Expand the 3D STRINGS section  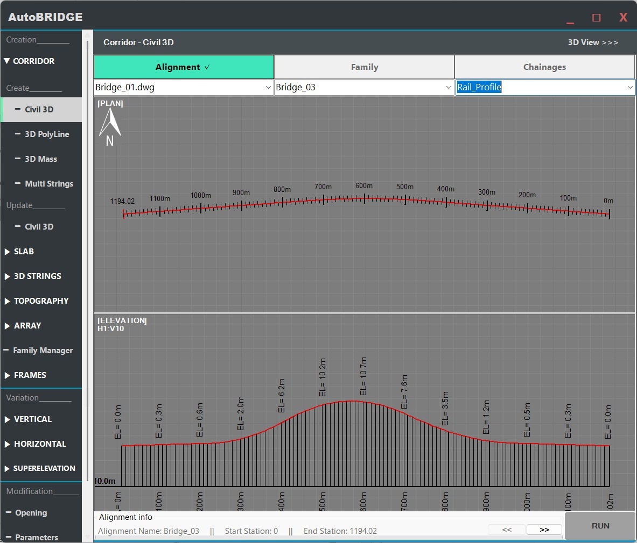coord(37,276)
